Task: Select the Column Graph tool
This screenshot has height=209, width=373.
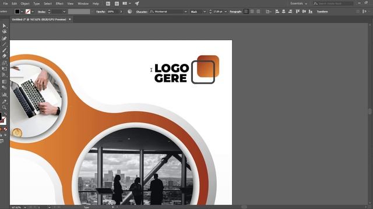Action: click(4, 95)
